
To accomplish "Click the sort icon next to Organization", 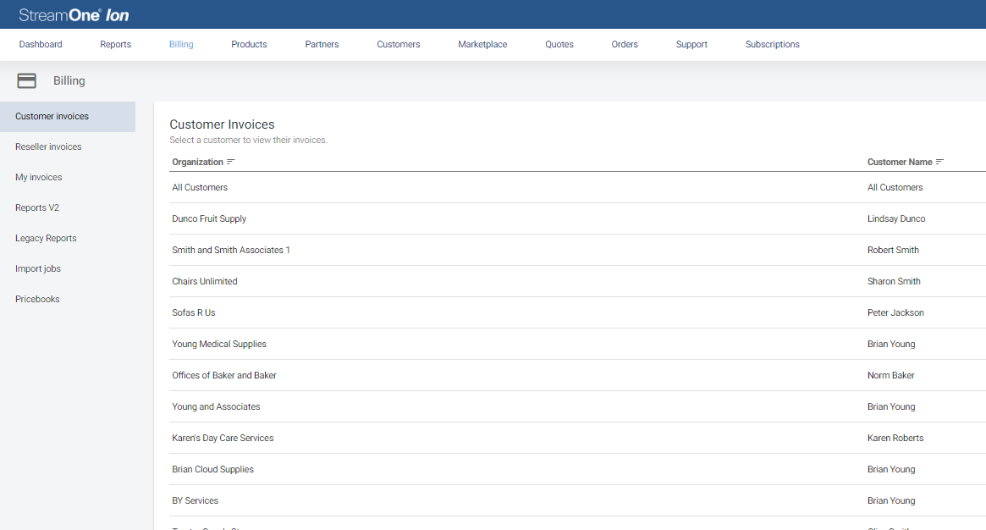I will (x=230, y=161).
